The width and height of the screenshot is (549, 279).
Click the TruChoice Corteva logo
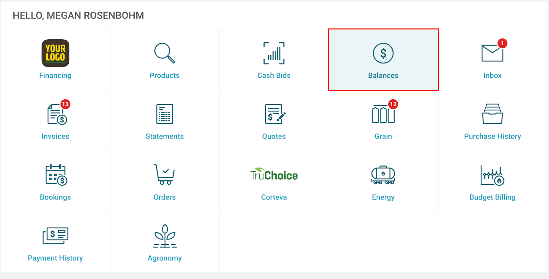pos(274,174)
